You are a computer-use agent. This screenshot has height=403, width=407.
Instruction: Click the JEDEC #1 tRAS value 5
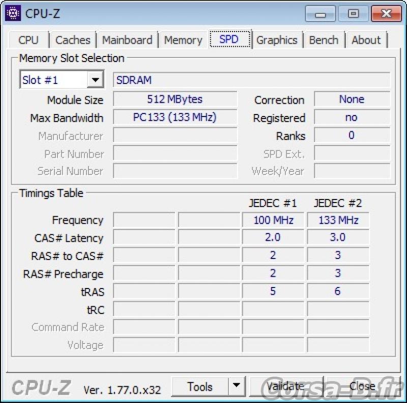(273, 291)
